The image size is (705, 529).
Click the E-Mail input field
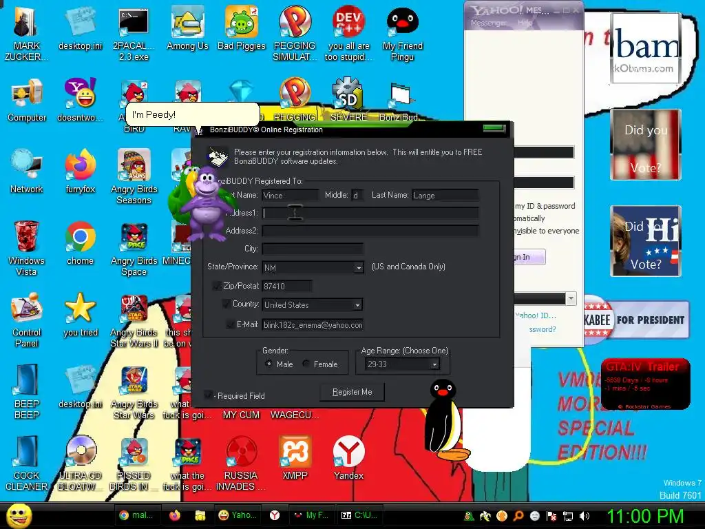[x=313, y=325]
